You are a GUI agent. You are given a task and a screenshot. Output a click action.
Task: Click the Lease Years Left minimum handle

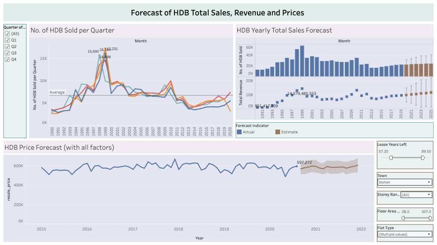point(391,158)
